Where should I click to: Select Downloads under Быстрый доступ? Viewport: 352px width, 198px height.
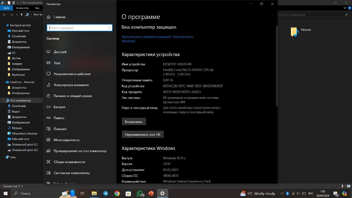coord(16,36)
